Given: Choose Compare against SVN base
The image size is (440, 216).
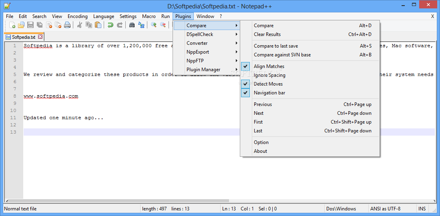Looking at the screenshot, I should tap(310, 55).
